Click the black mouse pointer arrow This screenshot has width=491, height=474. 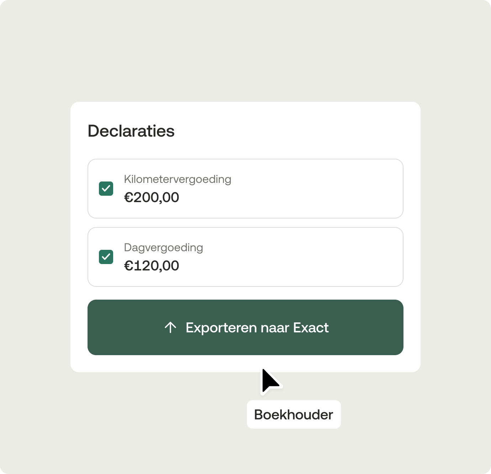point(269,381)
